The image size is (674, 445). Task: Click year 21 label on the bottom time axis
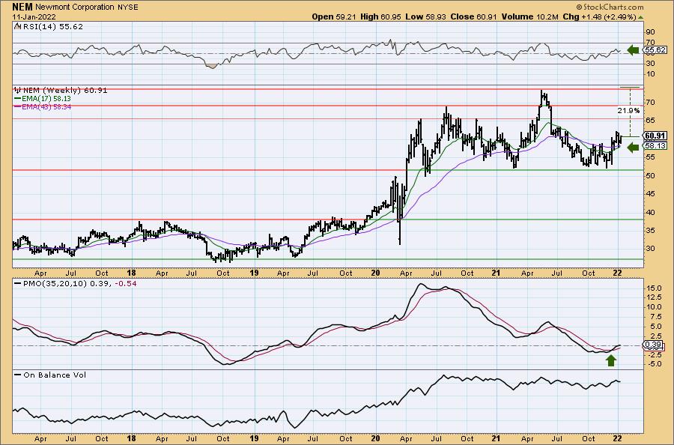[496, 438]
